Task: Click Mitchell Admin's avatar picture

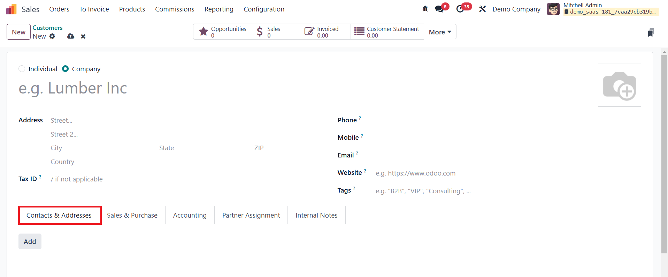Action: 553,9
